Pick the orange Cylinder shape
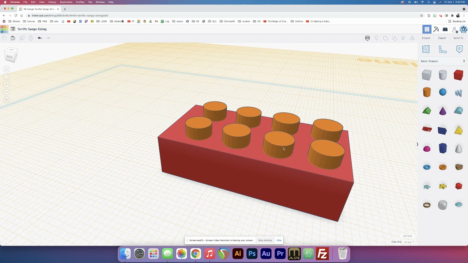468x263 pixels. (427, 92)
